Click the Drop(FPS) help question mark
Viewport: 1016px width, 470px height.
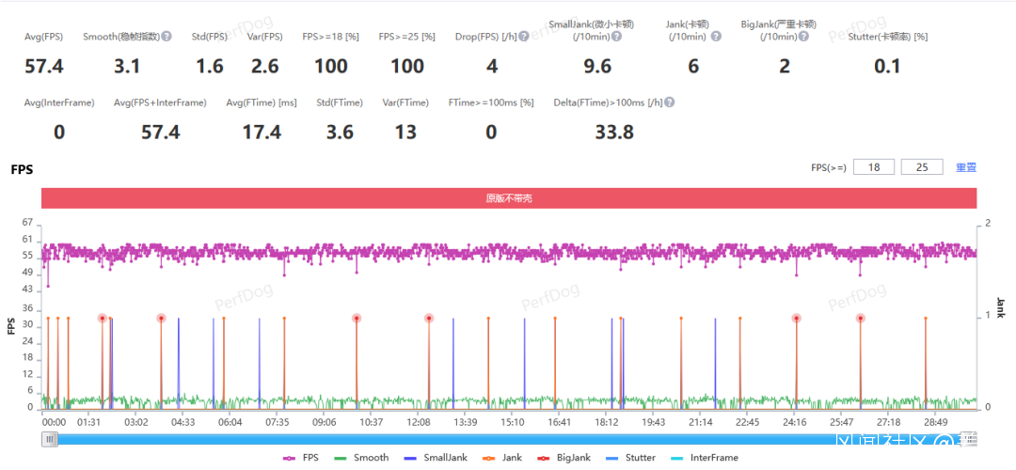tap(524, 37)
